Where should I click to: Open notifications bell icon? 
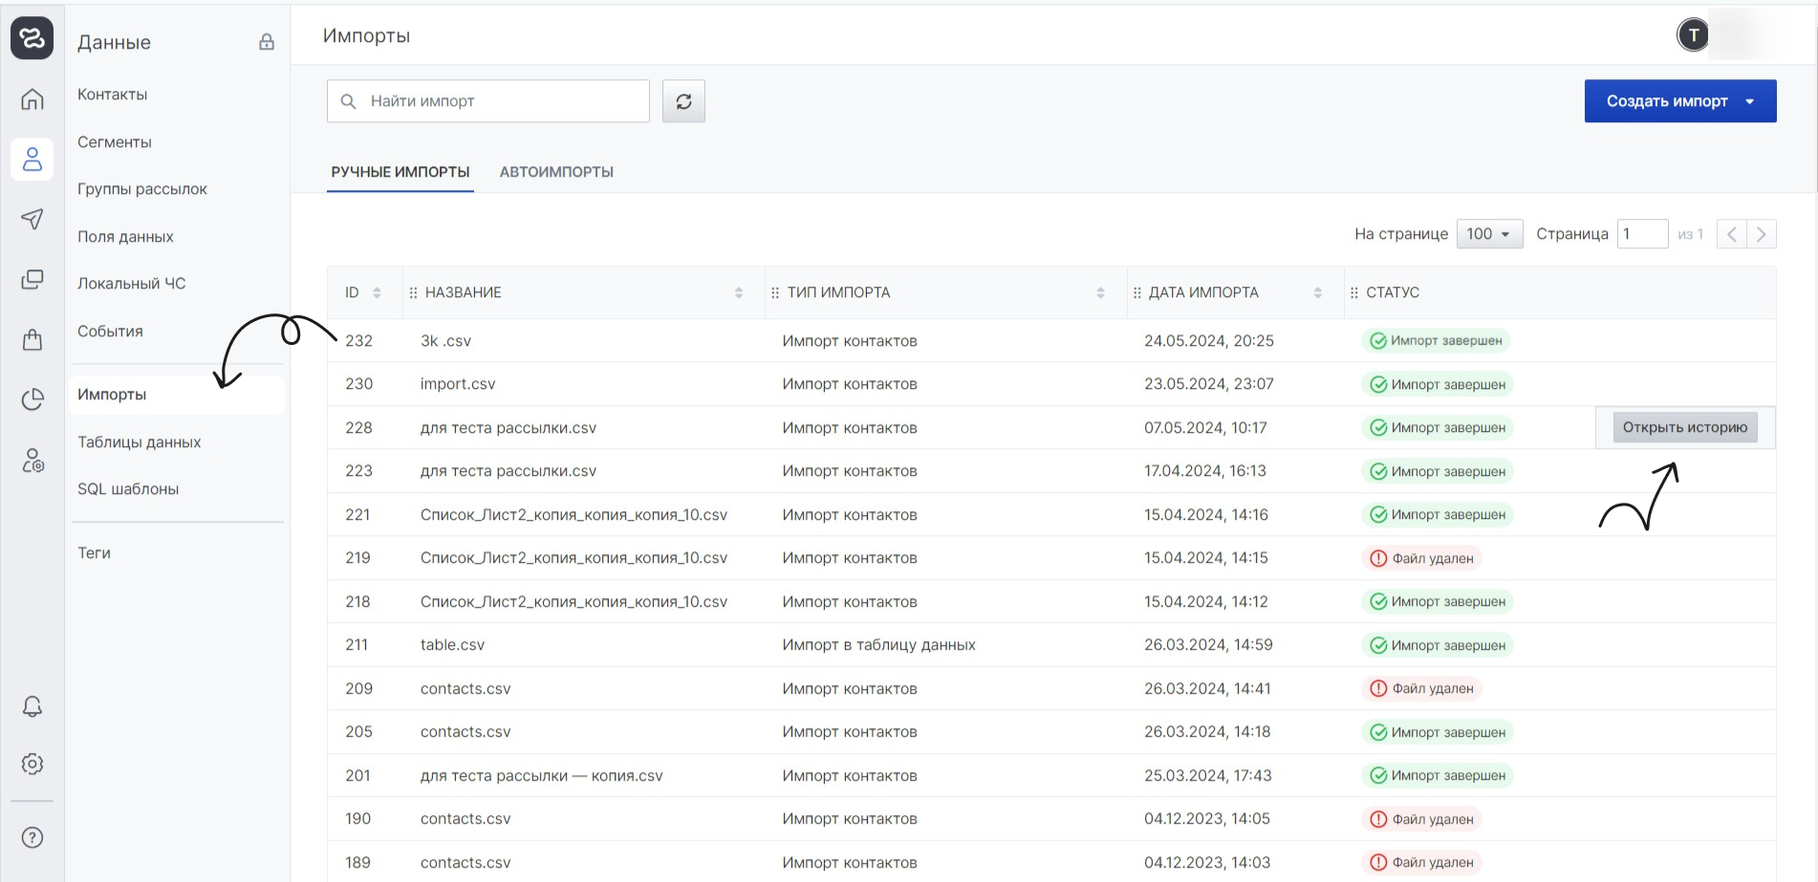(x=32, y=706)
